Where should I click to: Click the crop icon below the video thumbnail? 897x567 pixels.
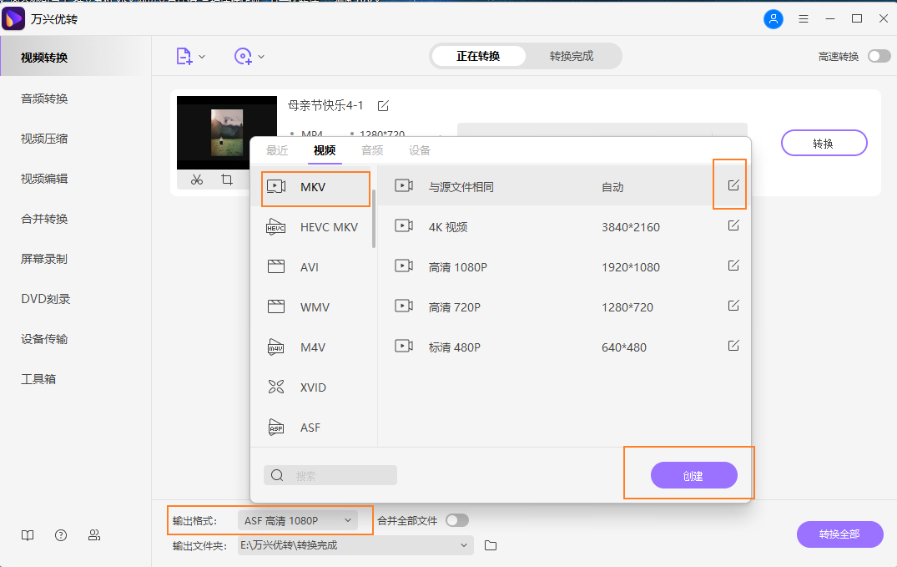pyautogui.click(x=226, y=179)
